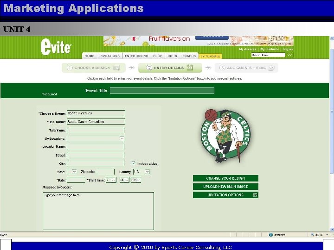
Task: Expand the State dropdown
Action: (x=74, y=172)
